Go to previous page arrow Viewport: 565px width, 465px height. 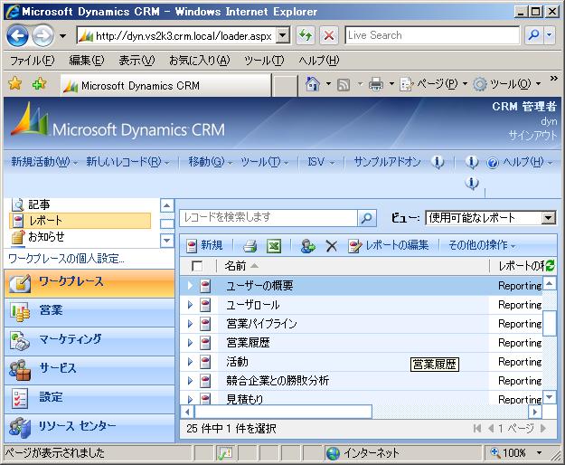[490, 428]
